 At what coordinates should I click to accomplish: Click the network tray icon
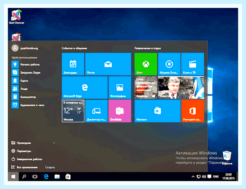coord(198,177)
